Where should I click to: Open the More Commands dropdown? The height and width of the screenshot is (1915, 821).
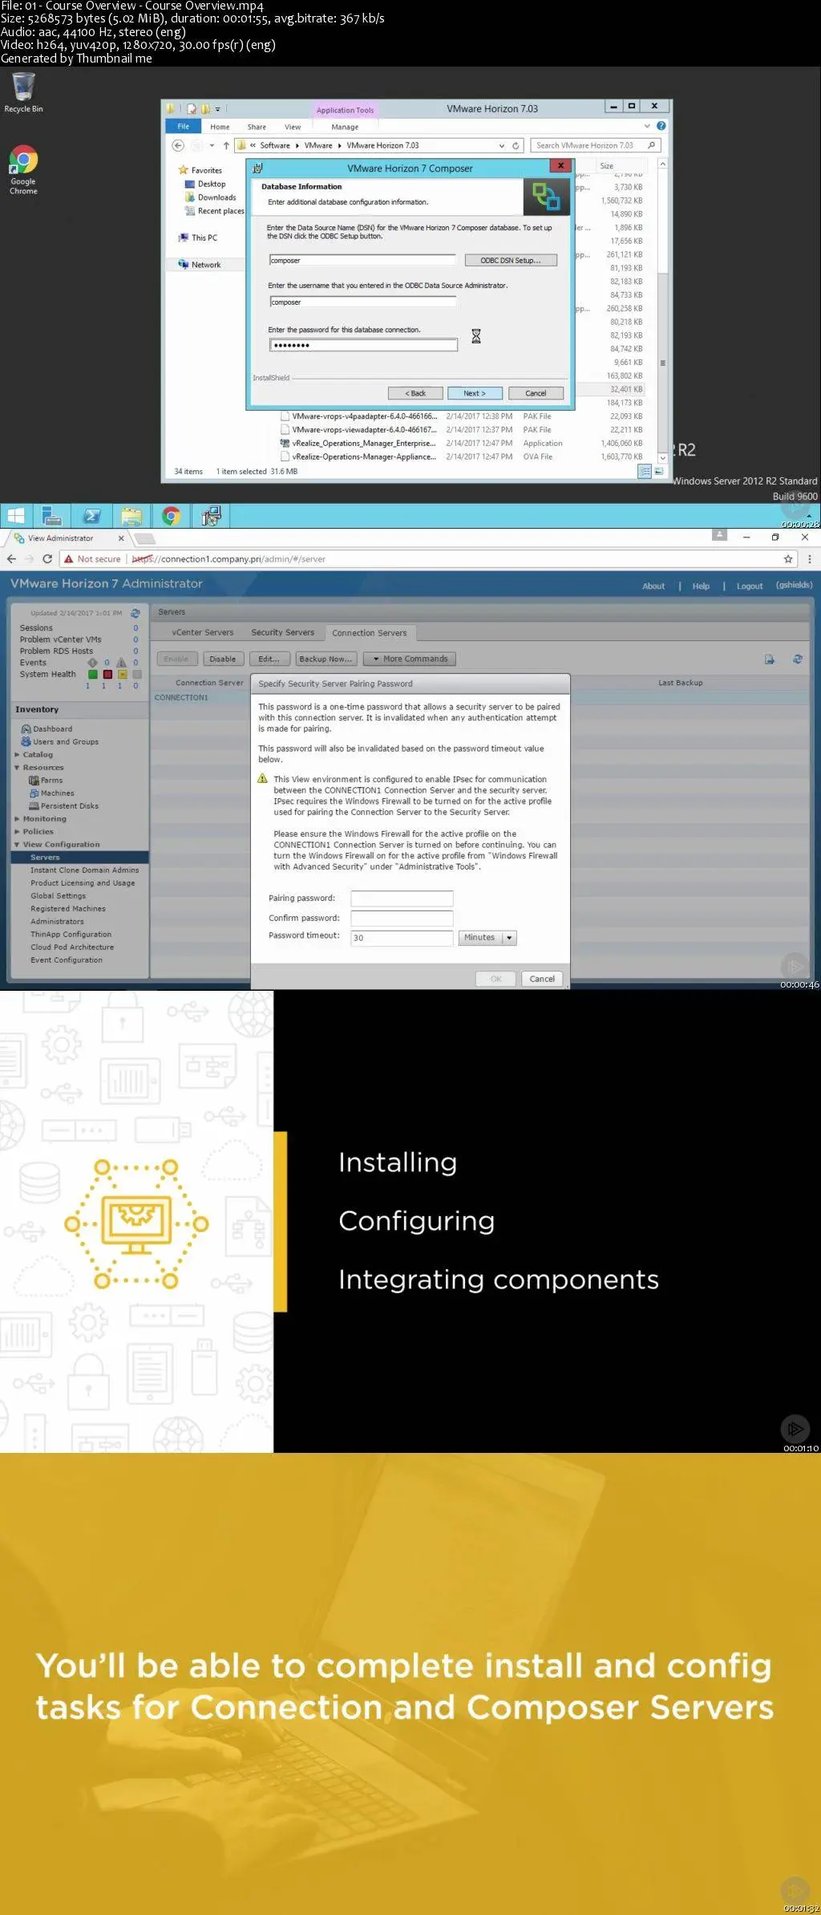(x=410, y=659)
